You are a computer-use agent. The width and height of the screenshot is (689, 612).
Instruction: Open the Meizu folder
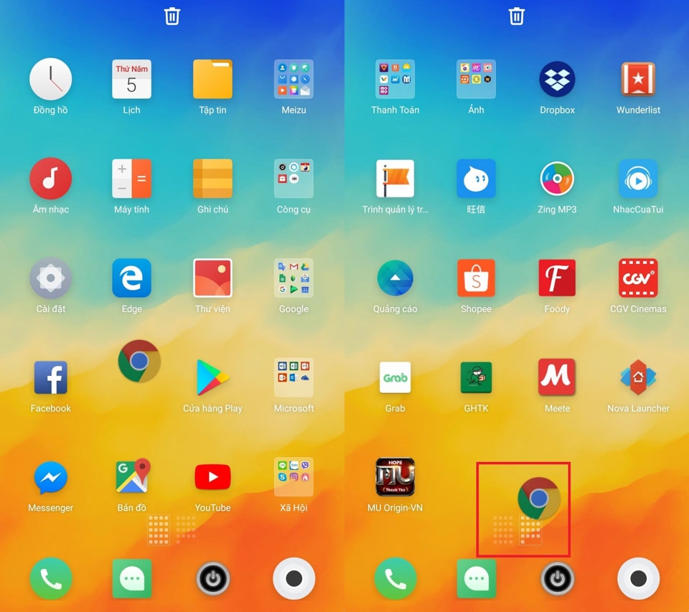coord(294,79)
